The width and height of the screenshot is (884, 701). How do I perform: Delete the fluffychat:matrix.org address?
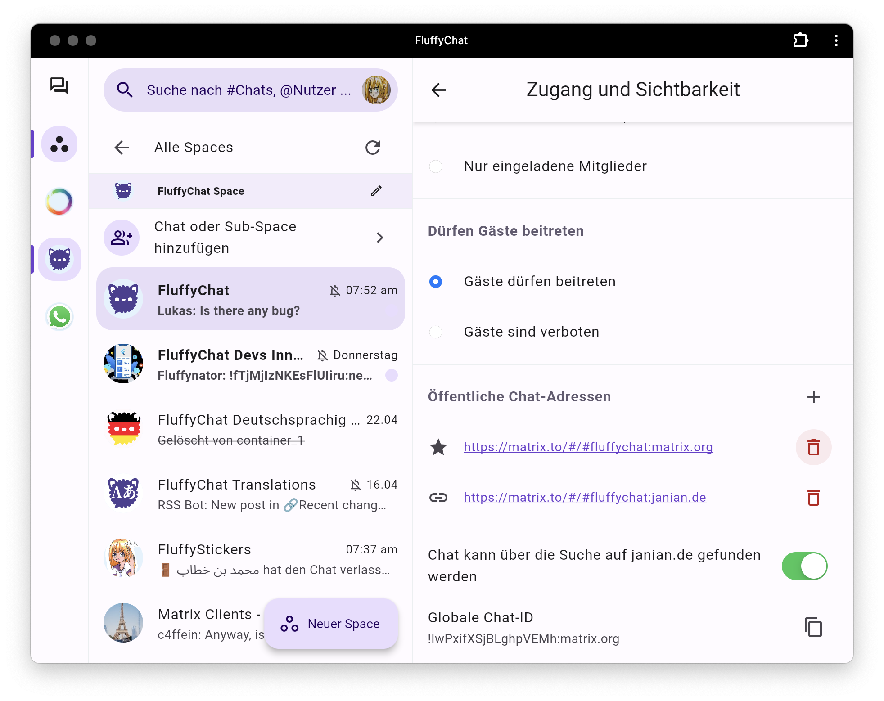pos(813,447)
